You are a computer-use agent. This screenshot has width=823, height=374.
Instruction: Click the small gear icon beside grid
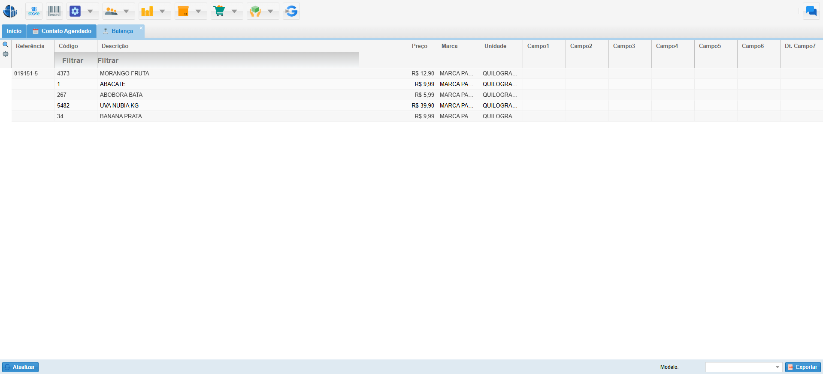tap(6, 54)
